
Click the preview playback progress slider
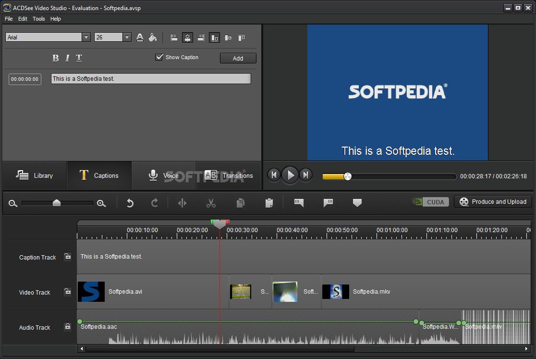point(390,176)
